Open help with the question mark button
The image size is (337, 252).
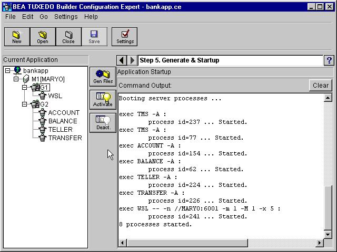[x=329, y=60]
